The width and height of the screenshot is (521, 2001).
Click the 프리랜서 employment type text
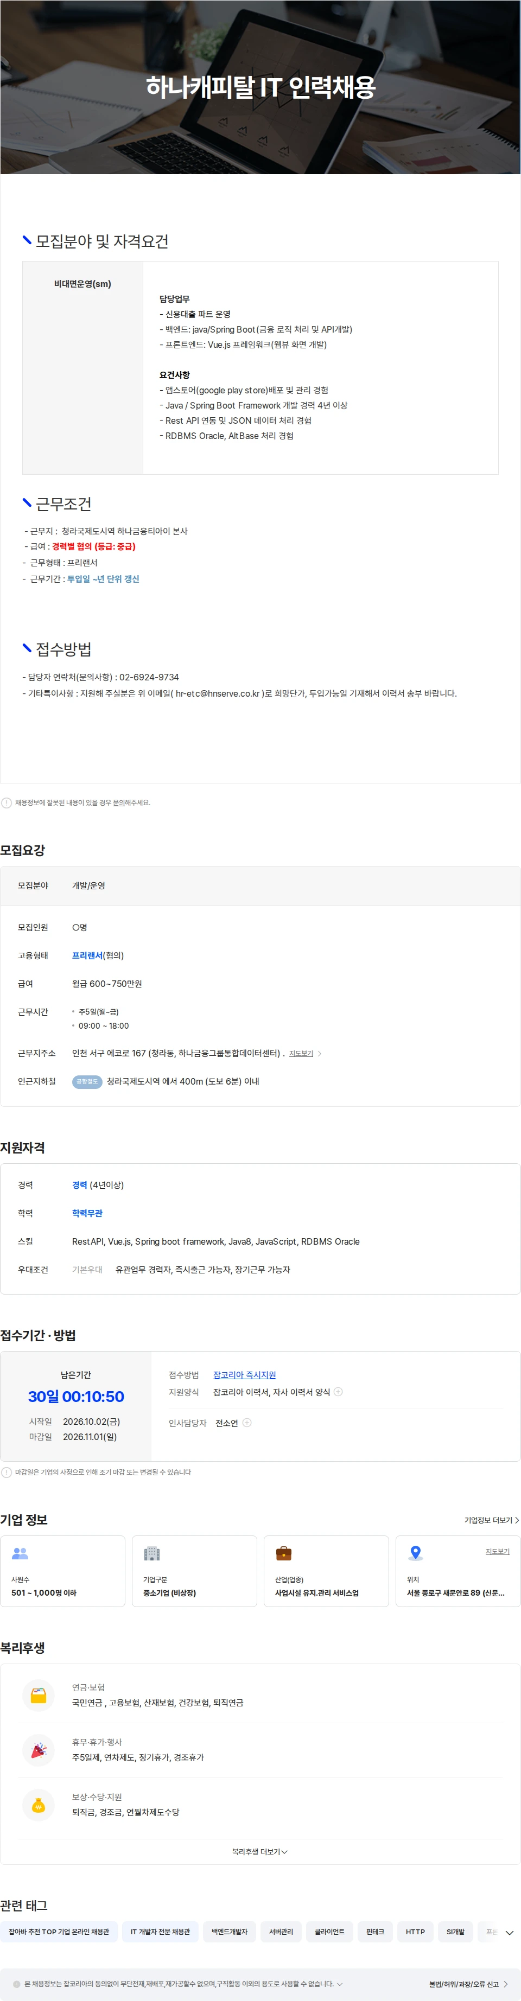point(88,955)
